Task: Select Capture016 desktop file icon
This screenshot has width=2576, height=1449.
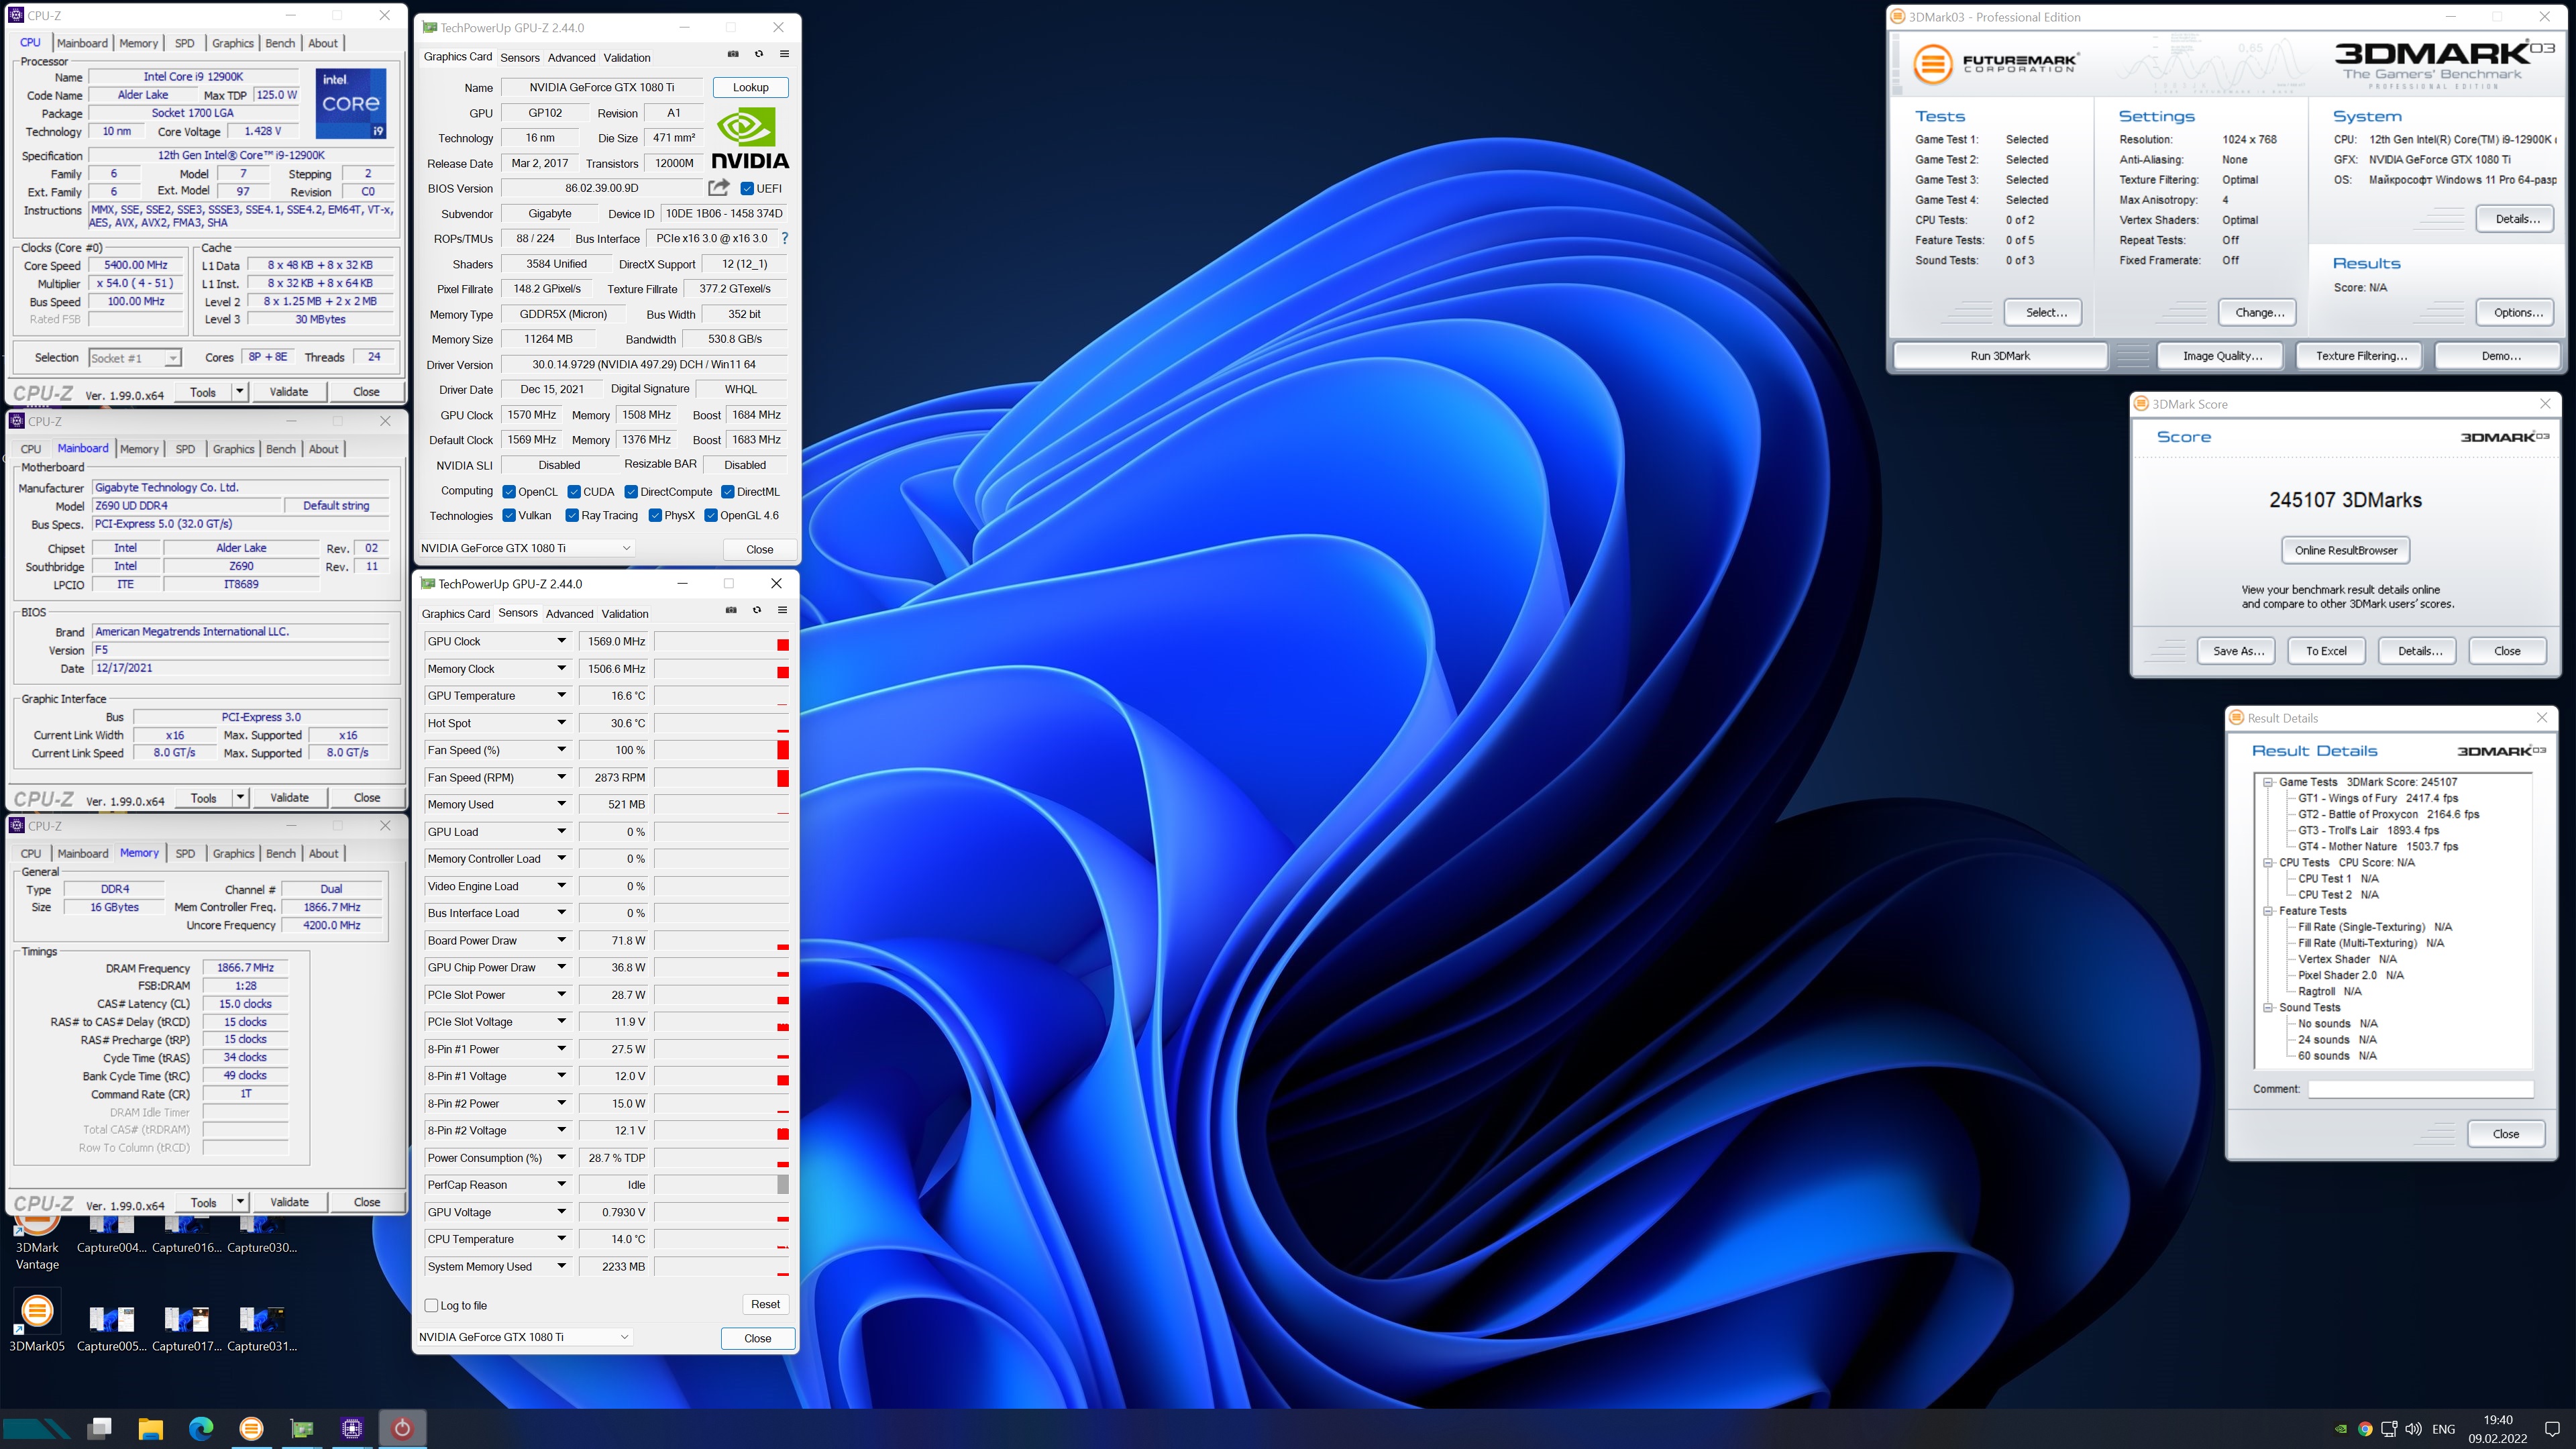Action: click(x=186, y=1234)
